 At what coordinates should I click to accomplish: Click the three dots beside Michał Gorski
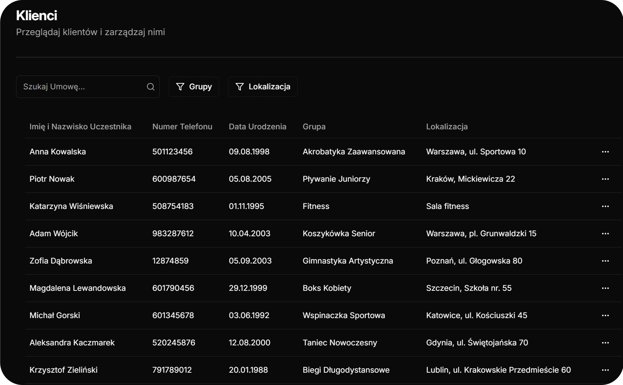point(605,315)
